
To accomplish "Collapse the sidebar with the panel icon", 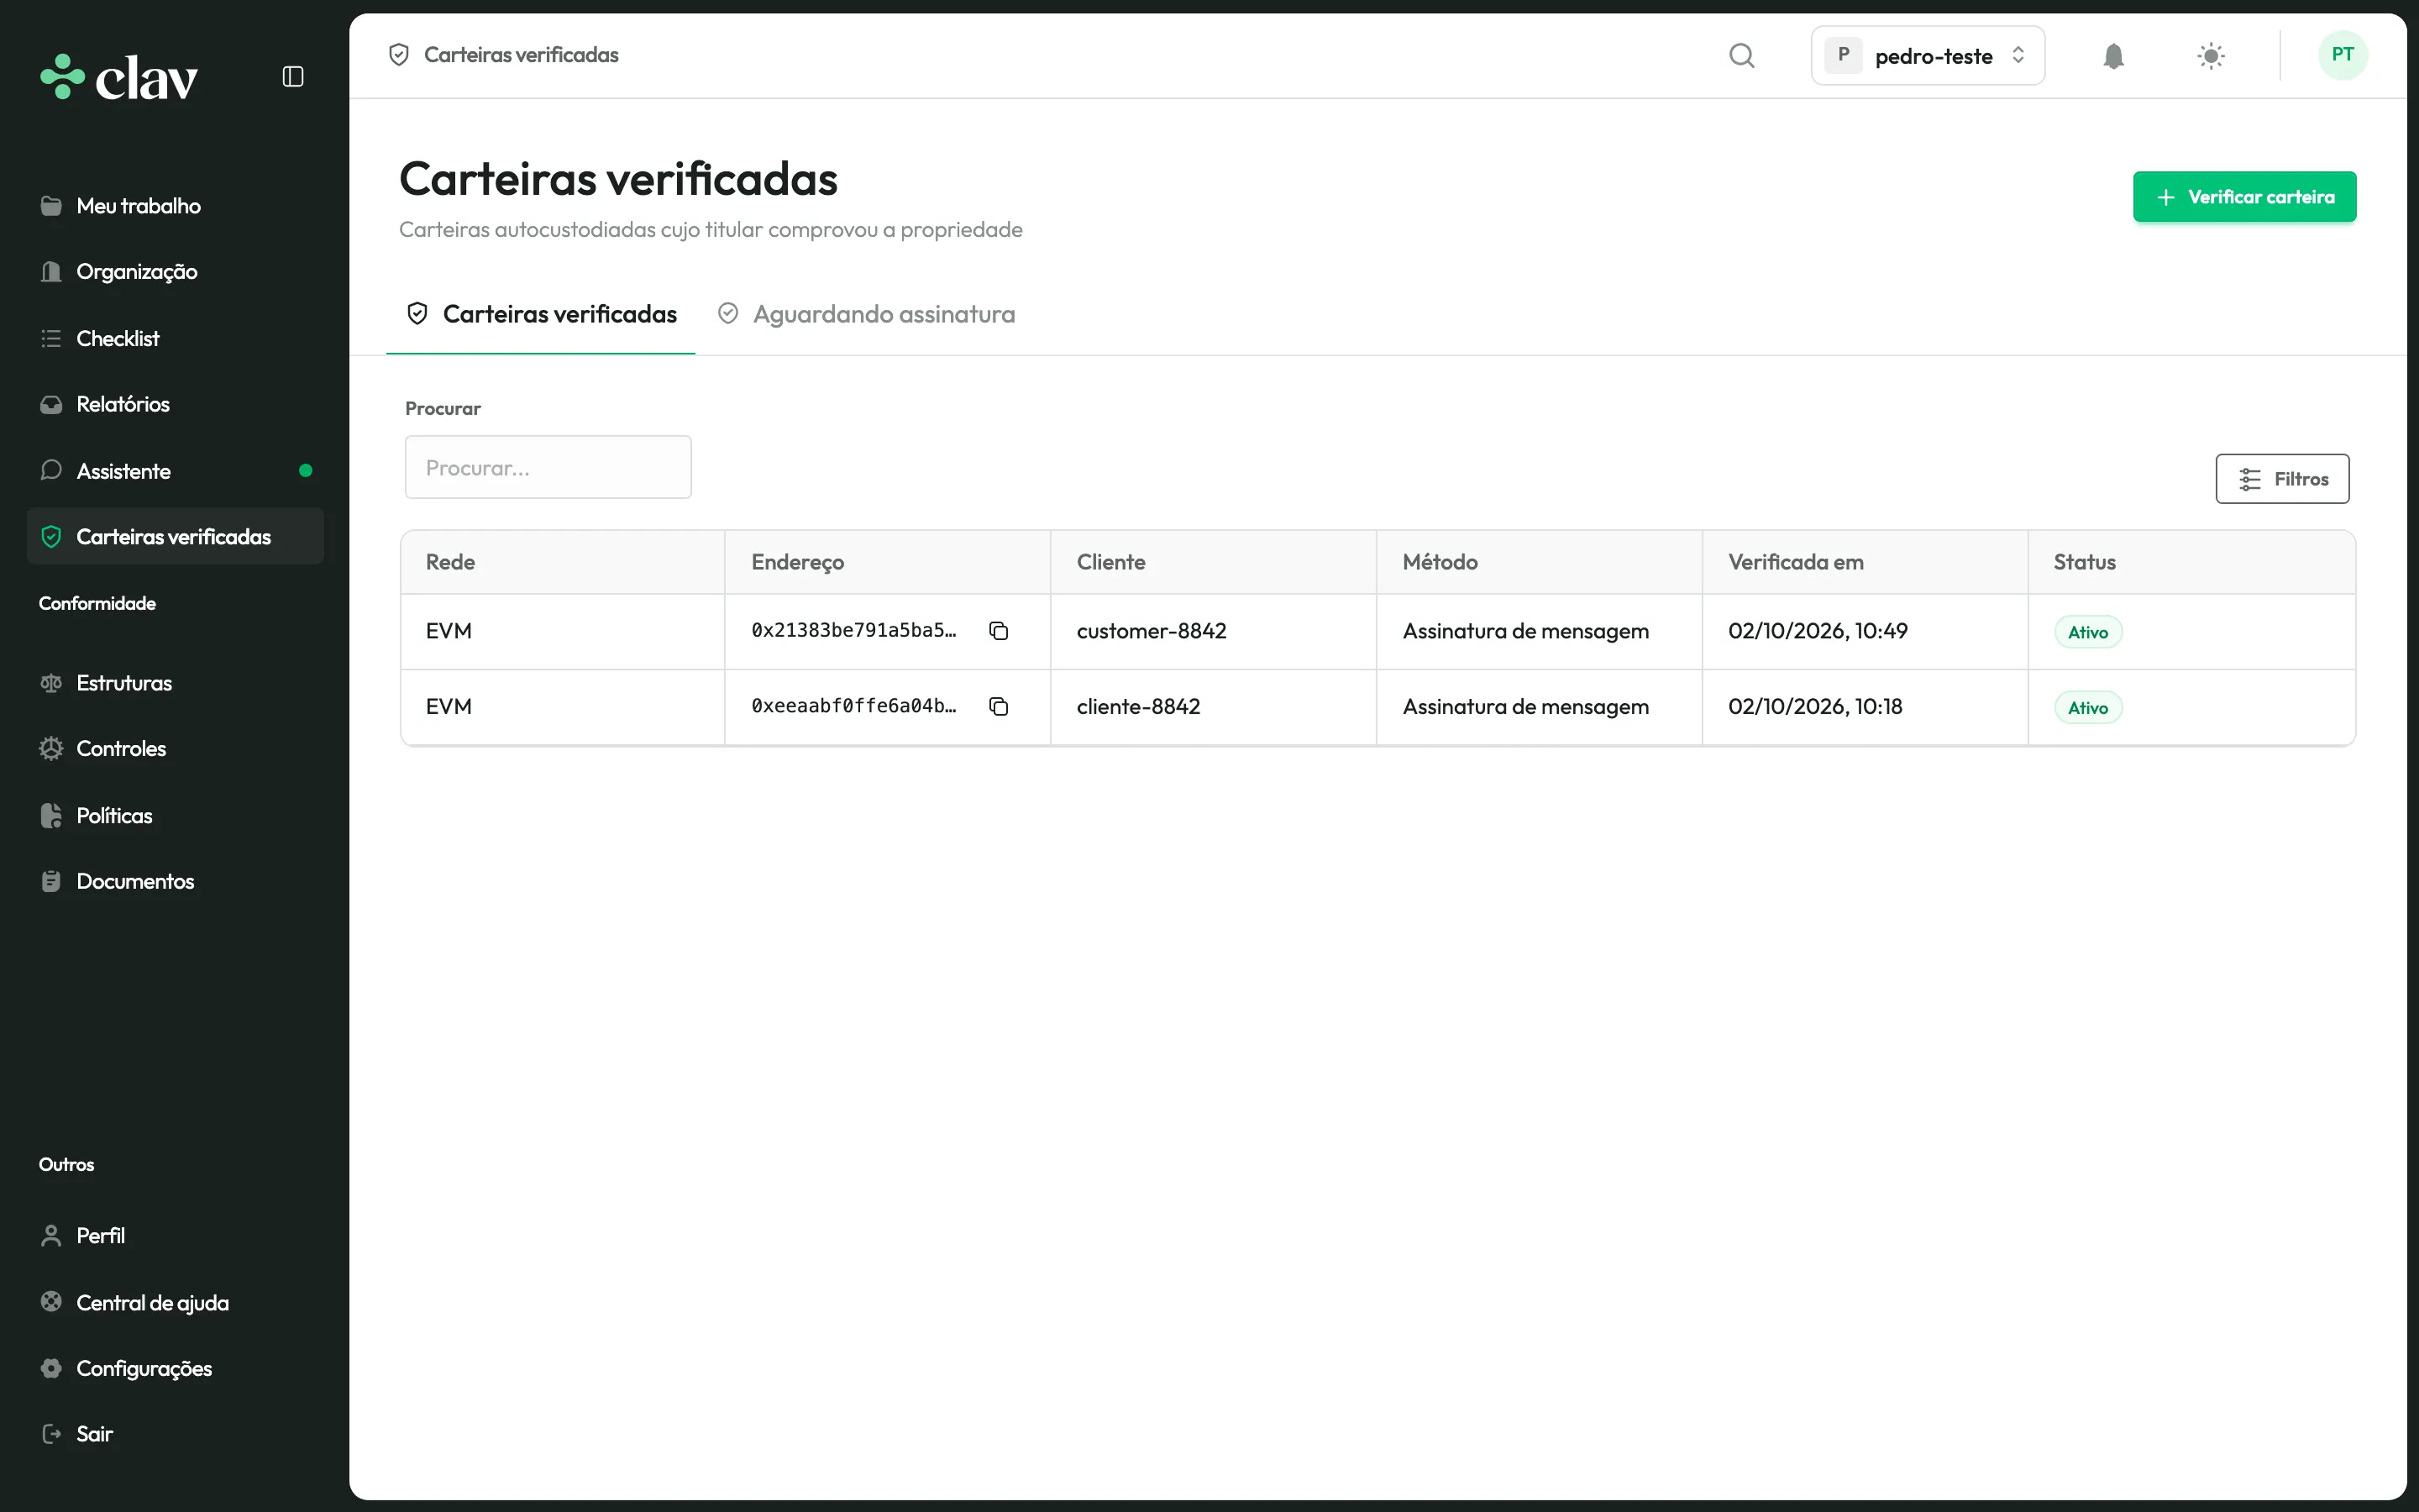I will 293,77.
